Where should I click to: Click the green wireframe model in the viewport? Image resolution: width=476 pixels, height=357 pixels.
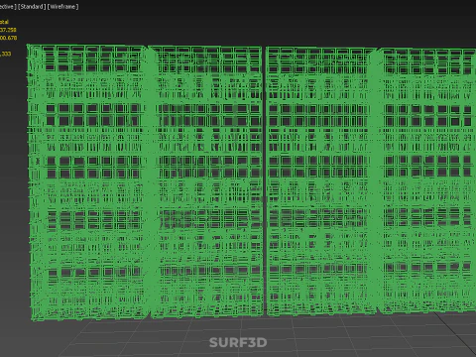(251, 181)
